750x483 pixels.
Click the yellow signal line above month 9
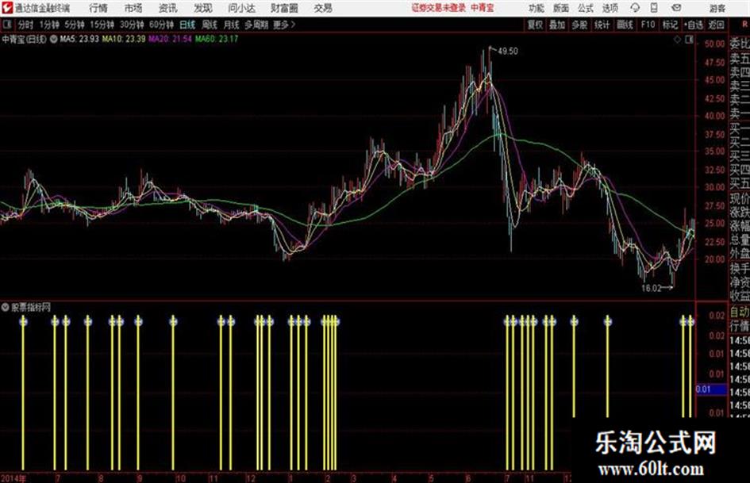tap(138, 392)
